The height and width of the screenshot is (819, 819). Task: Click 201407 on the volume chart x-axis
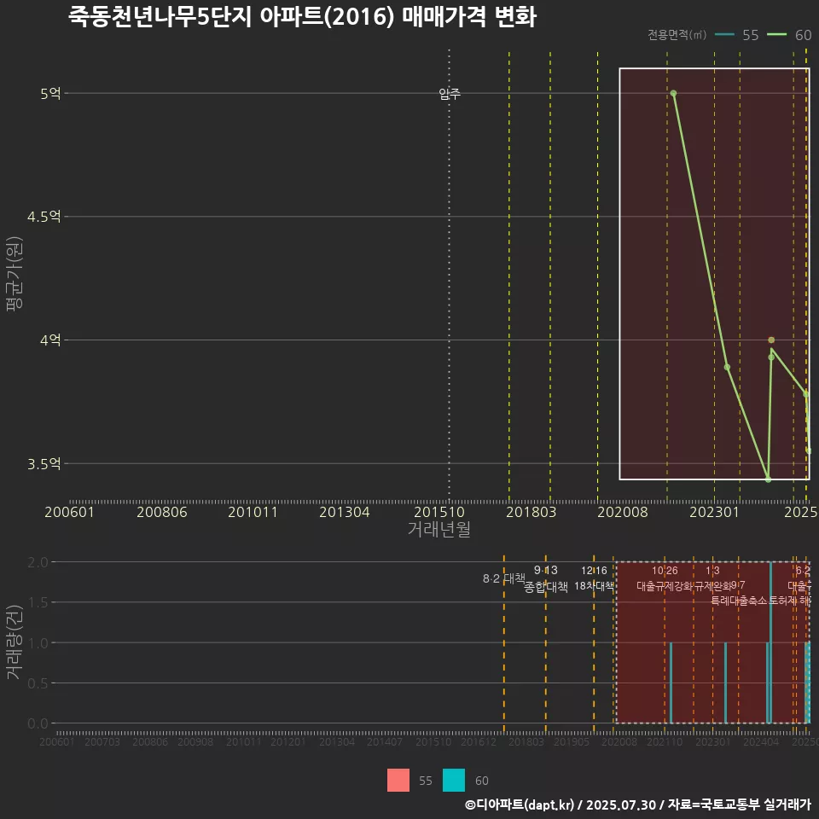click(385, 741)
